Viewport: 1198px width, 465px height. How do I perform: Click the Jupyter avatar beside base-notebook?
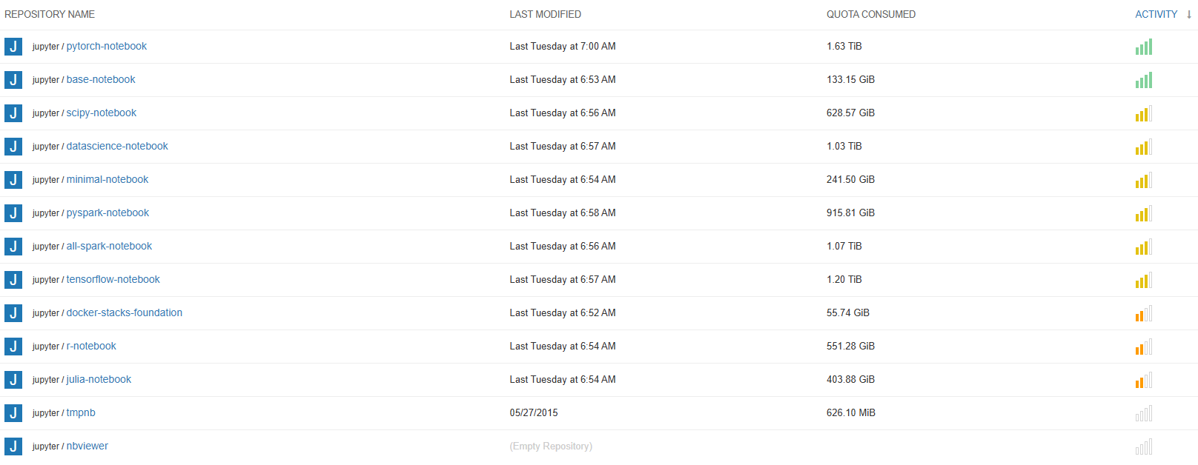point(13,80)
